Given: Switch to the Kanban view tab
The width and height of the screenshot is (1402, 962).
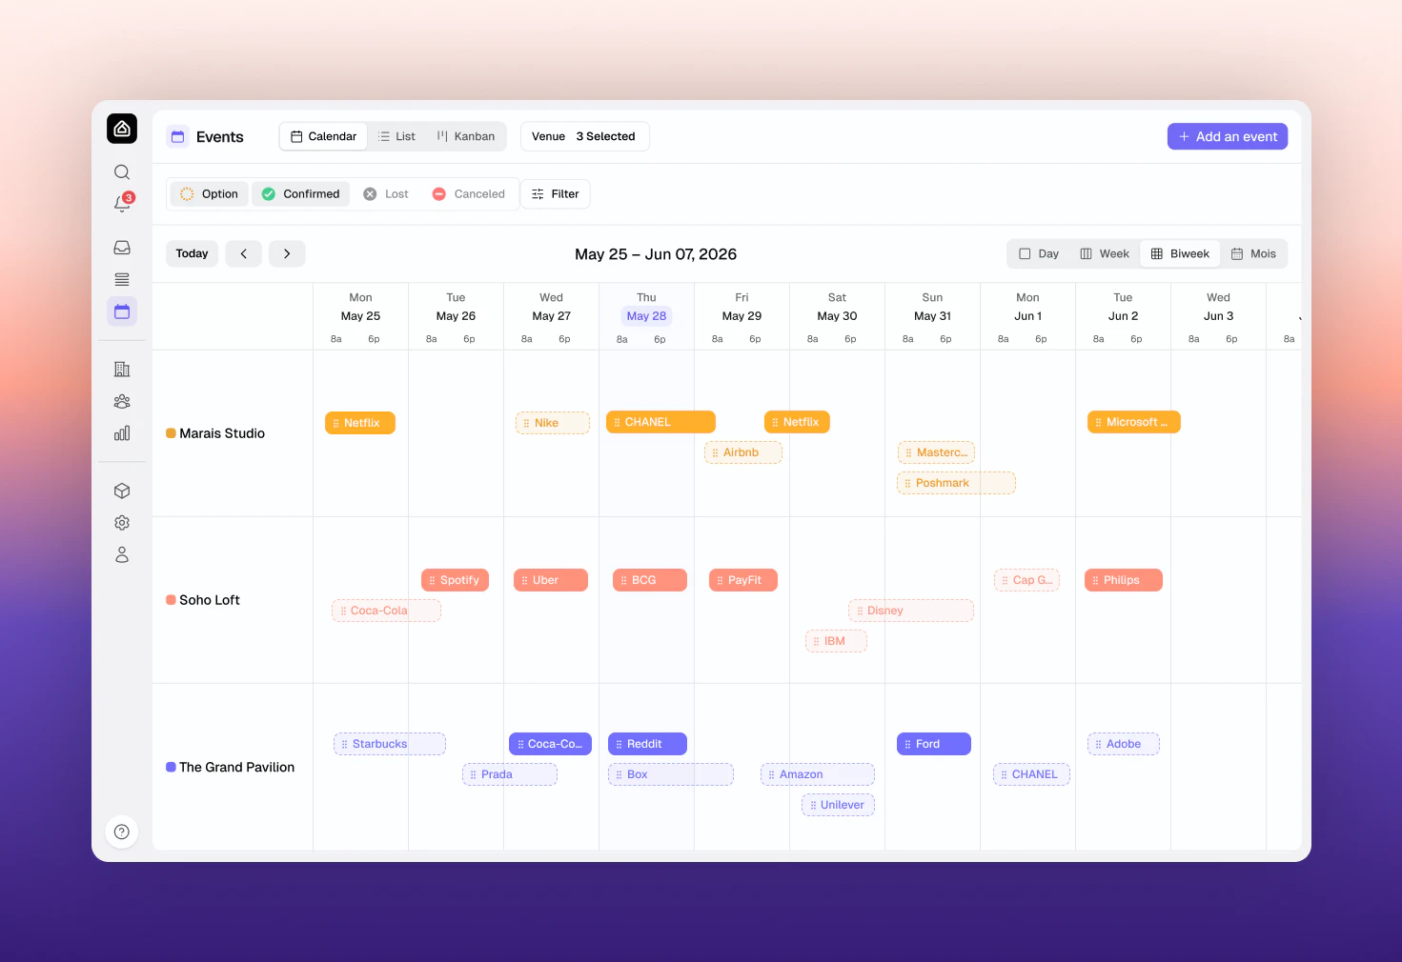Looking at the screenshot, I should [x=466, y=136].
